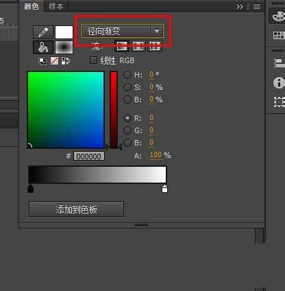285x291 pixels.
Task: Select the RGB blue B radio button
Action: point(127,143)
